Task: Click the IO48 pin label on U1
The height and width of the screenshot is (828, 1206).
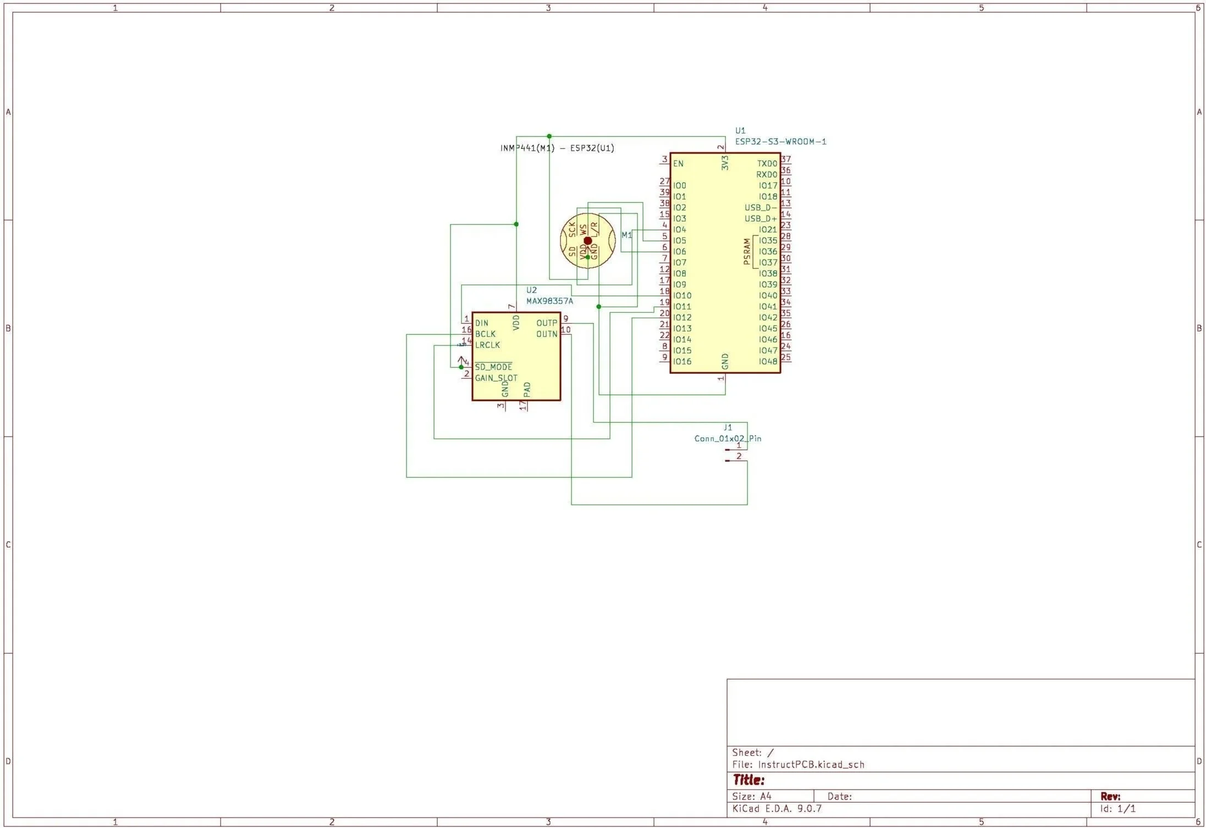Action: click(768, 362)
